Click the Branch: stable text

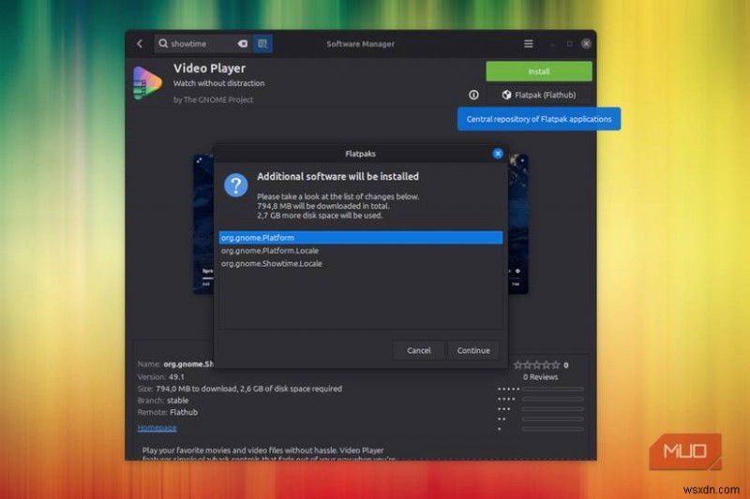(x=163, y=400)
